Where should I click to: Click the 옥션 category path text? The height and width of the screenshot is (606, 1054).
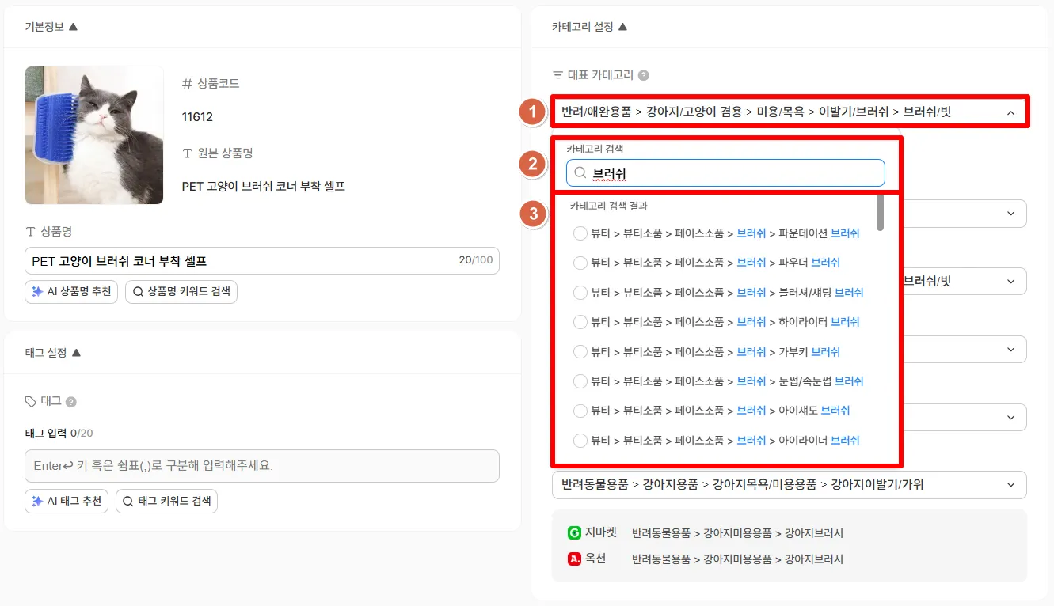(737, 559)
